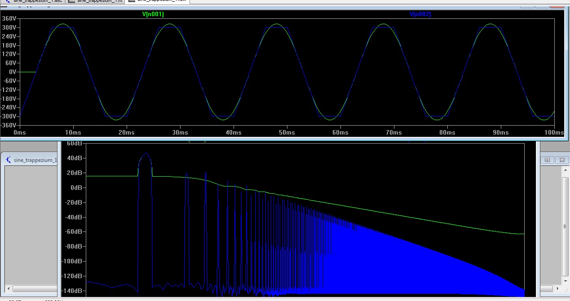
Task: Click the schematic icon on sine_trappezium window title
Action: [9, 160]
